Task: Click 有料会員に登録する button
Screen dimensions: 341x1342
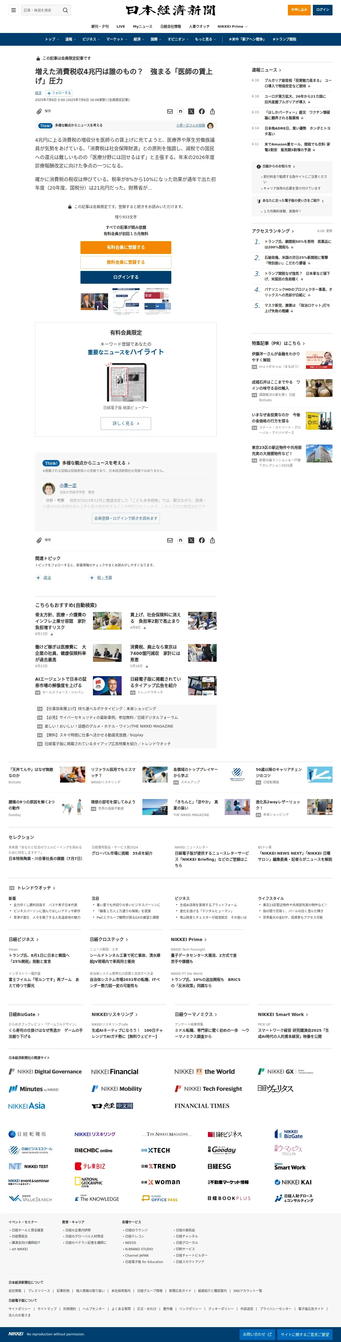Action: (x=125, y=248)
